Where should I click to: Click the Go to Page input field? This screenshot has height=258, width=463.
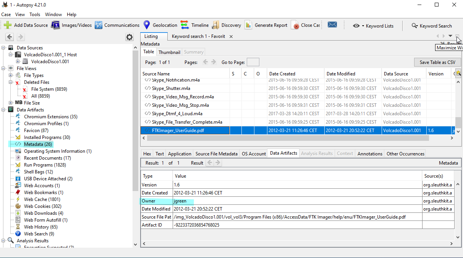tap(253, 62)
